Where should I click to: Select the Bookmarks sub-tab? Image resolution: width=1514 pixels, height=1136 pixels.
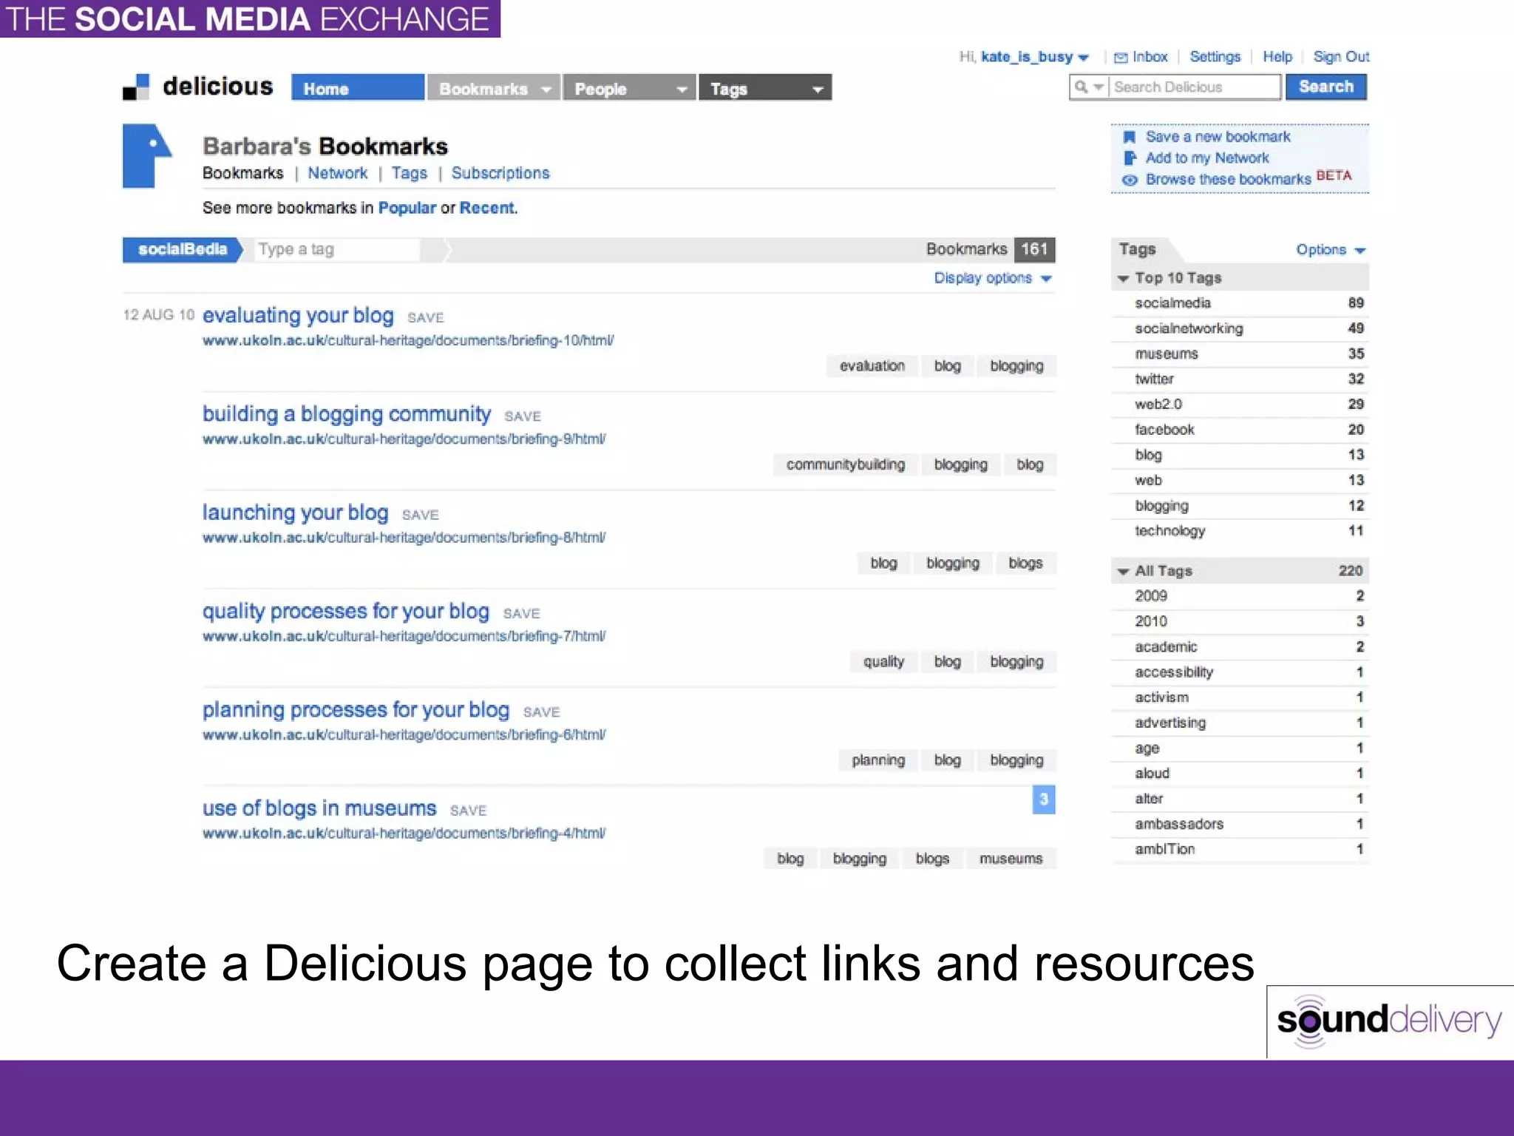[242, 173]
